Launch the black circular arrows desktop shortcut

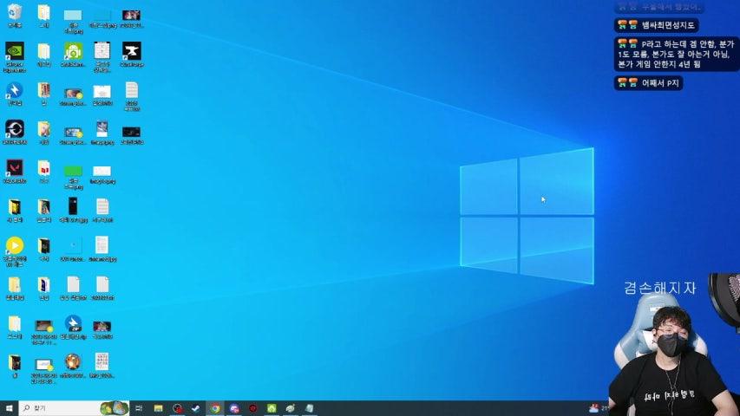pyautogui.click(x=15, y=132)
